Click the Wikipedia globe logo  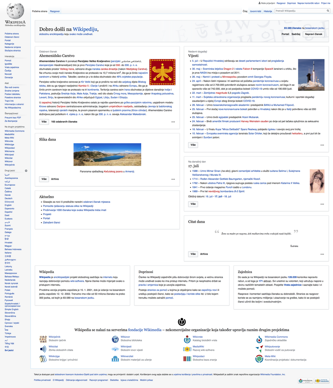coord(15,11)
